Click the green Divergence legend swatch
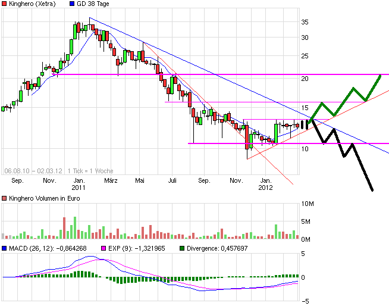The width and height of the screenshot is (389, 306). click(182, 248)
